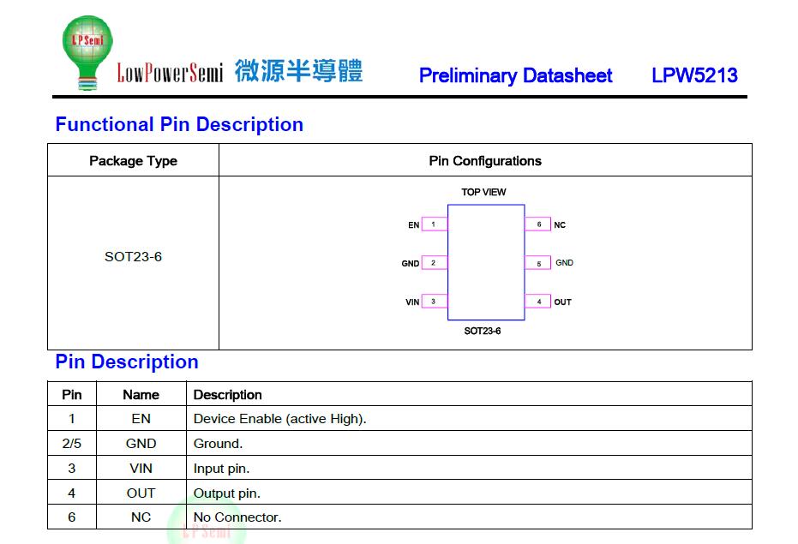
Task: Click the NC name cell in table
Action: (141, 517)
